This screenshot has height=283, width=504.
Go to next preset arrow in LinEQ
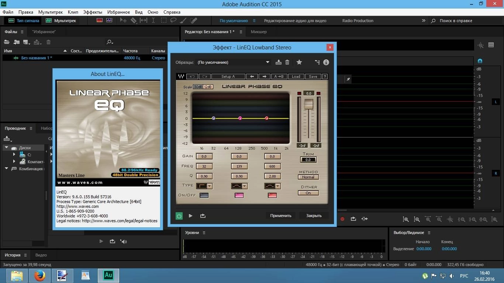click(x=265, y=77)
